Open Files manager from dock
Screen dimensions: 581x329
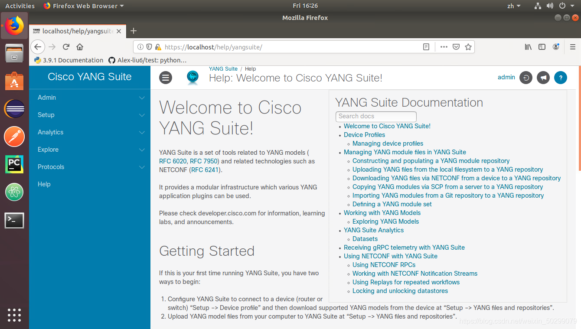click(x=14, y=53)
